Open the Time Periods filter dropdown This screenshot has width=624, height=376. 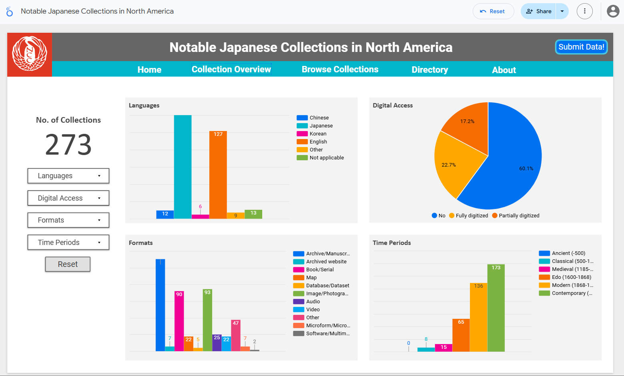coord(68,243)
